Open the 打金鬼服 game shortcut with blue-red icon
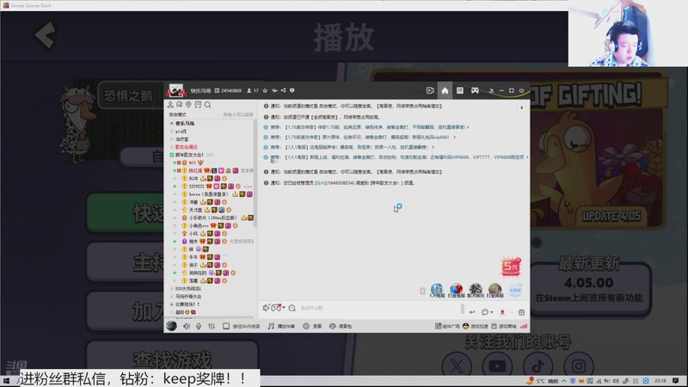The image size is (688, 387). click(457, 291)
